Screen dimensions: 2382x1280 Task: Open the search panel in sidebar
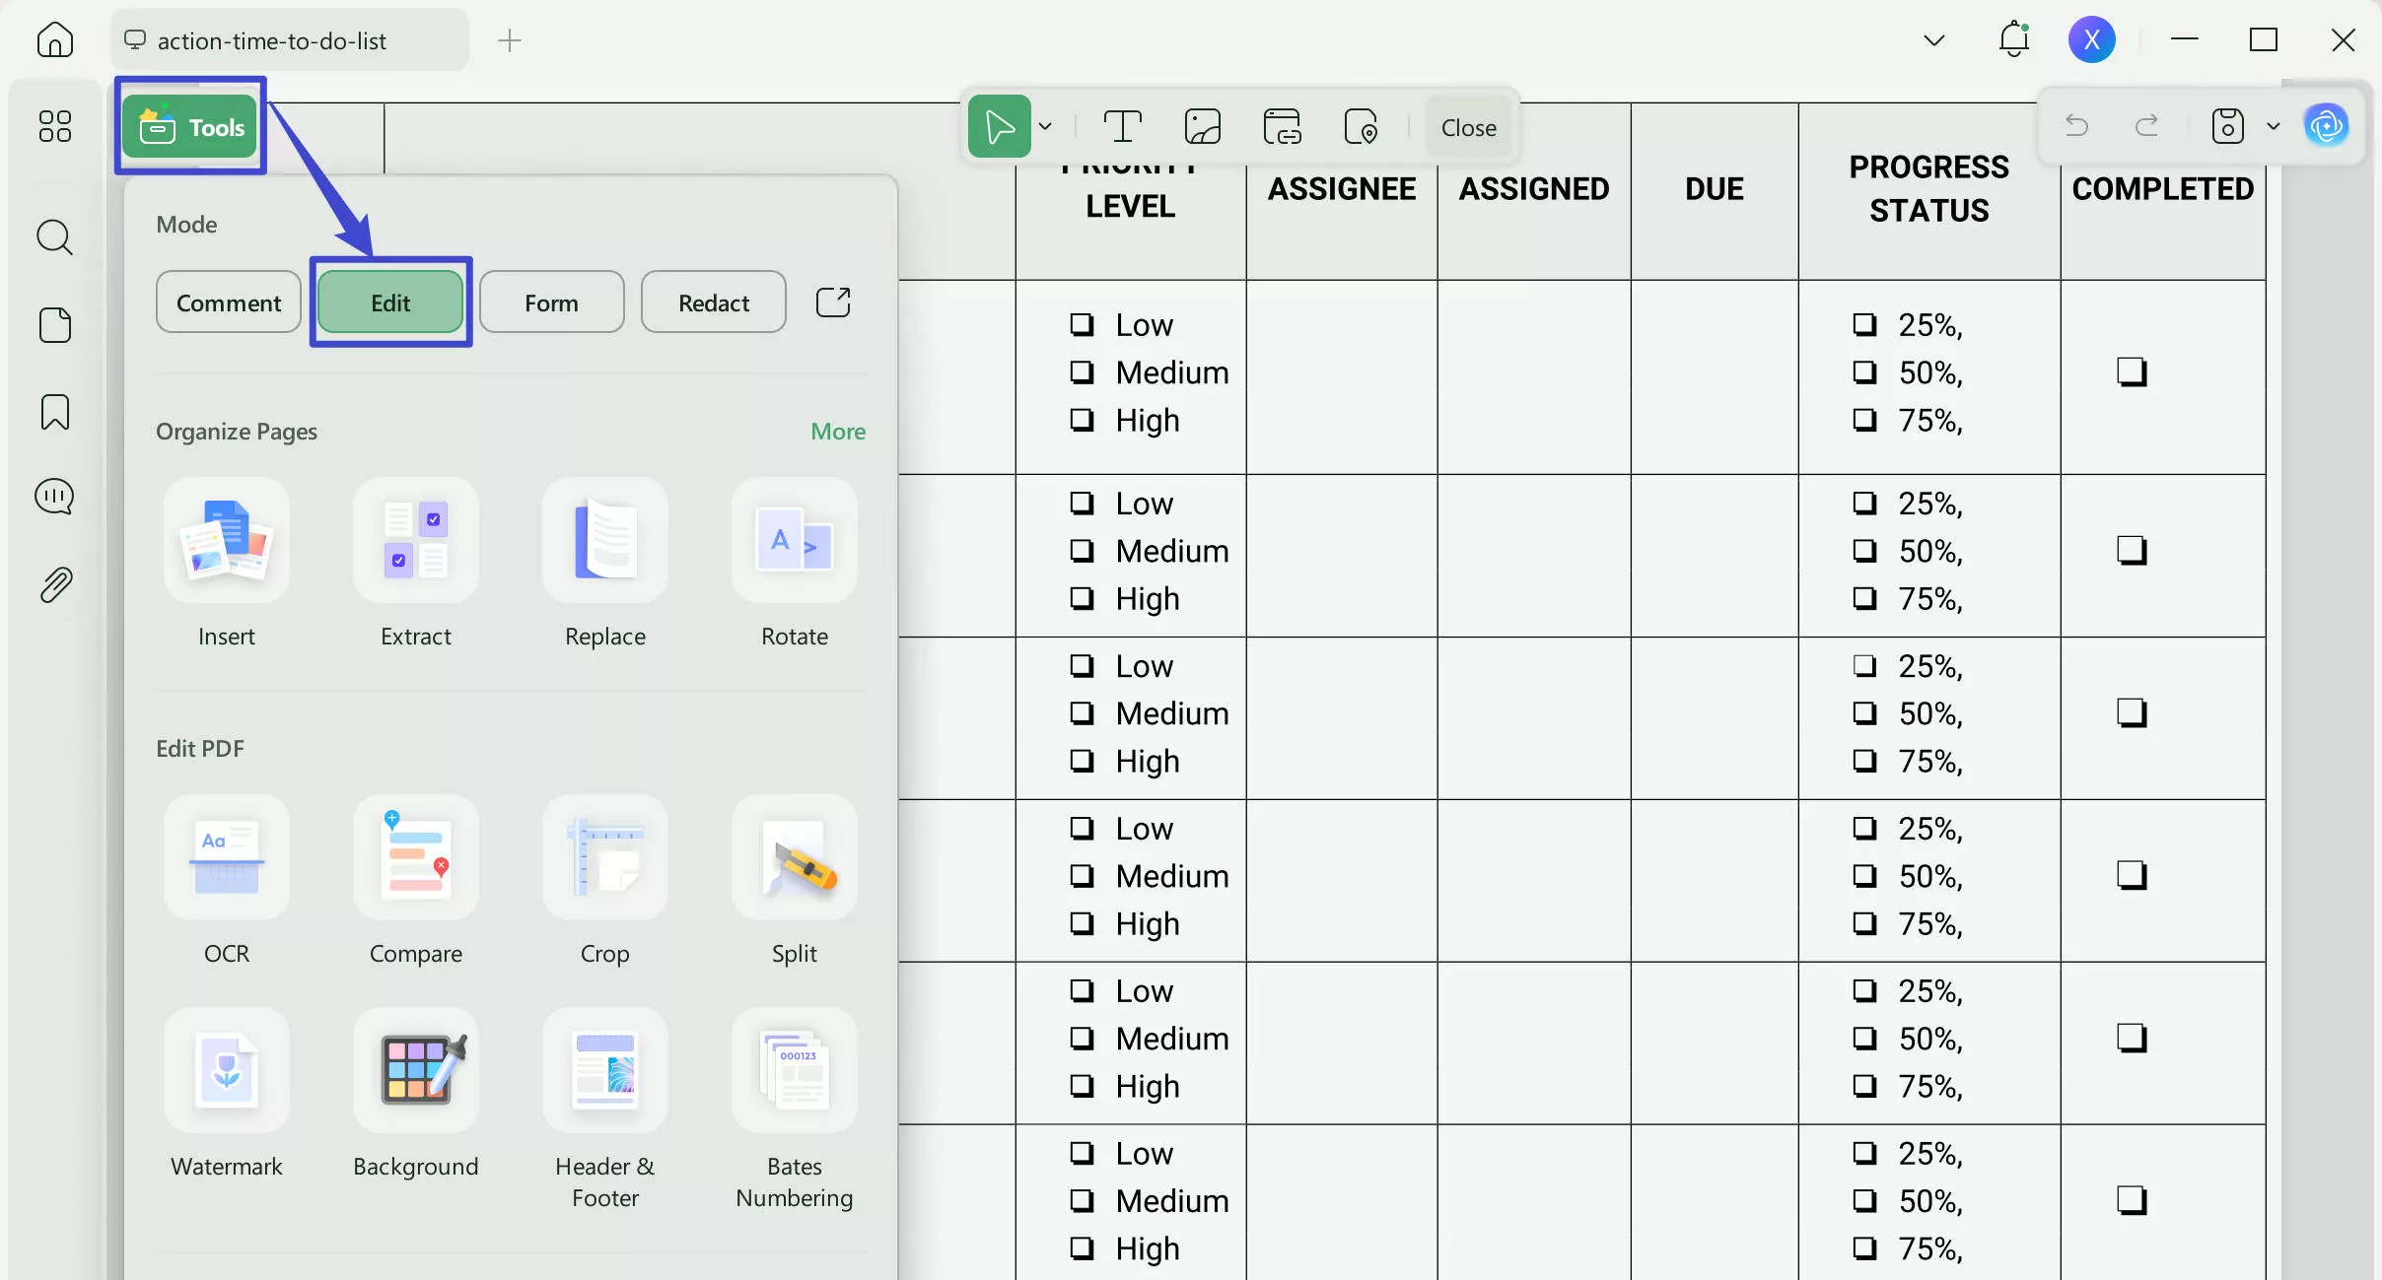tap(54, 237)
